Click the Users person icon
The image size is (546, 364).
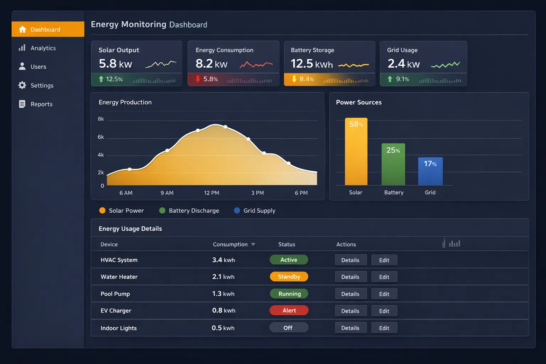pos(22,66)
